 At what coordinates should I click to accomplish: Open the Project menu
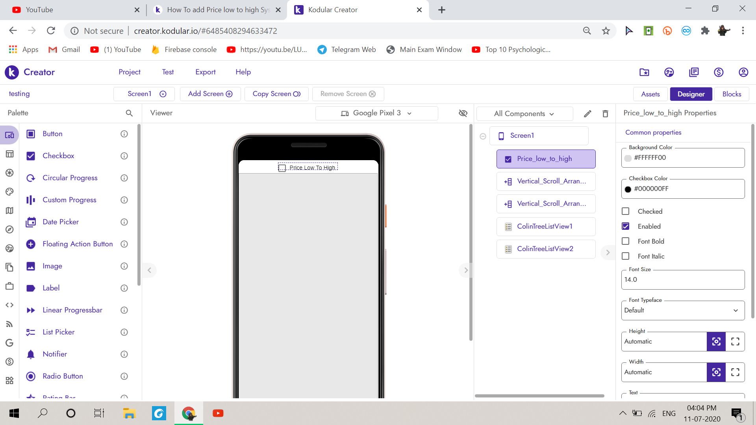[130, 72]
